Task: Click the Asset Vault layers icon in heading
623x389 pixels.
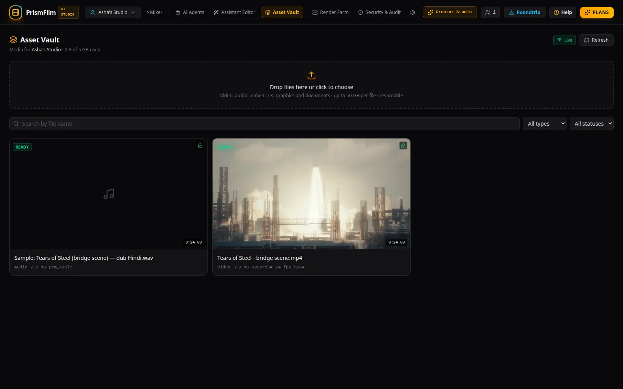Action: [13, 40]
